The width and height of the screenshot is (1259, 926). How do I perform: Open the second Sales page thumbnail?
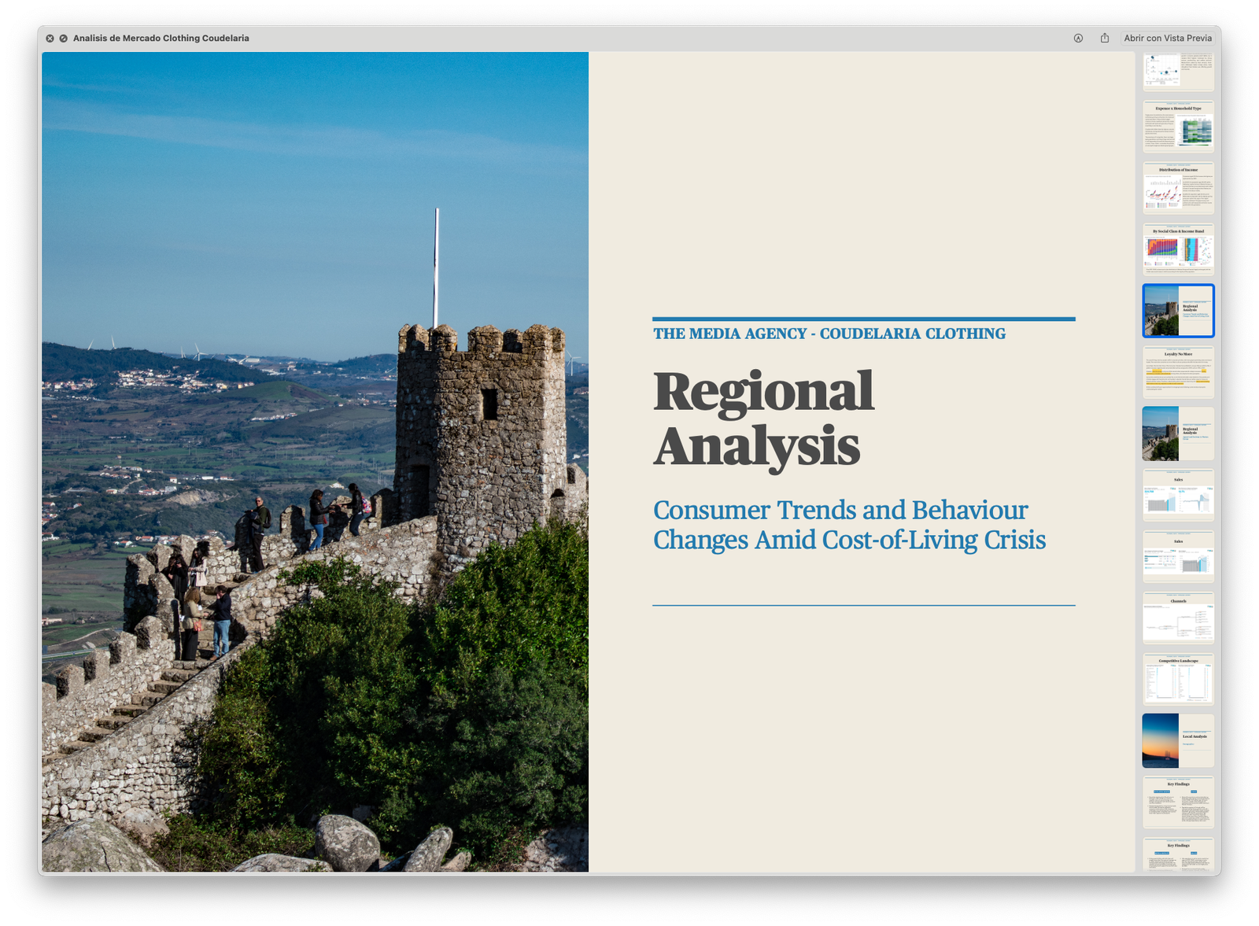tap(1178, 556)
